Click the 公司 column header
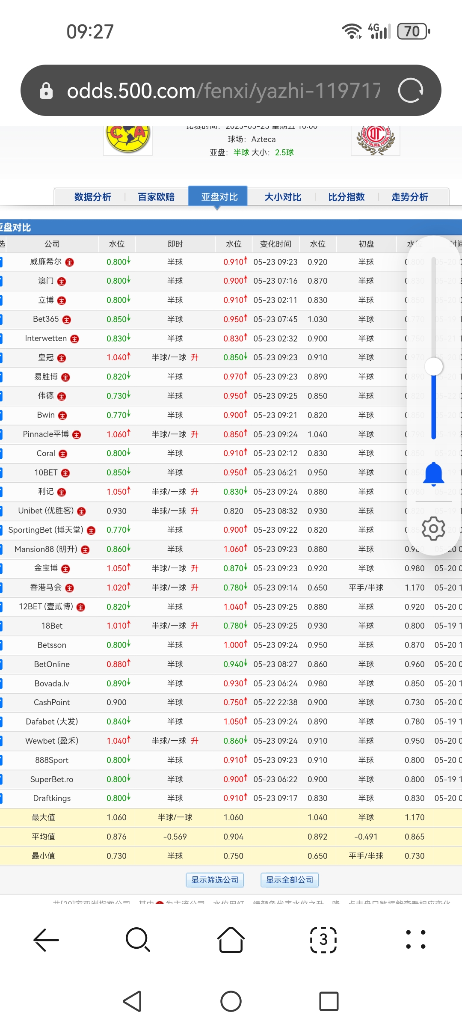This screenshot has width=462, height=1027. point(52,244)
